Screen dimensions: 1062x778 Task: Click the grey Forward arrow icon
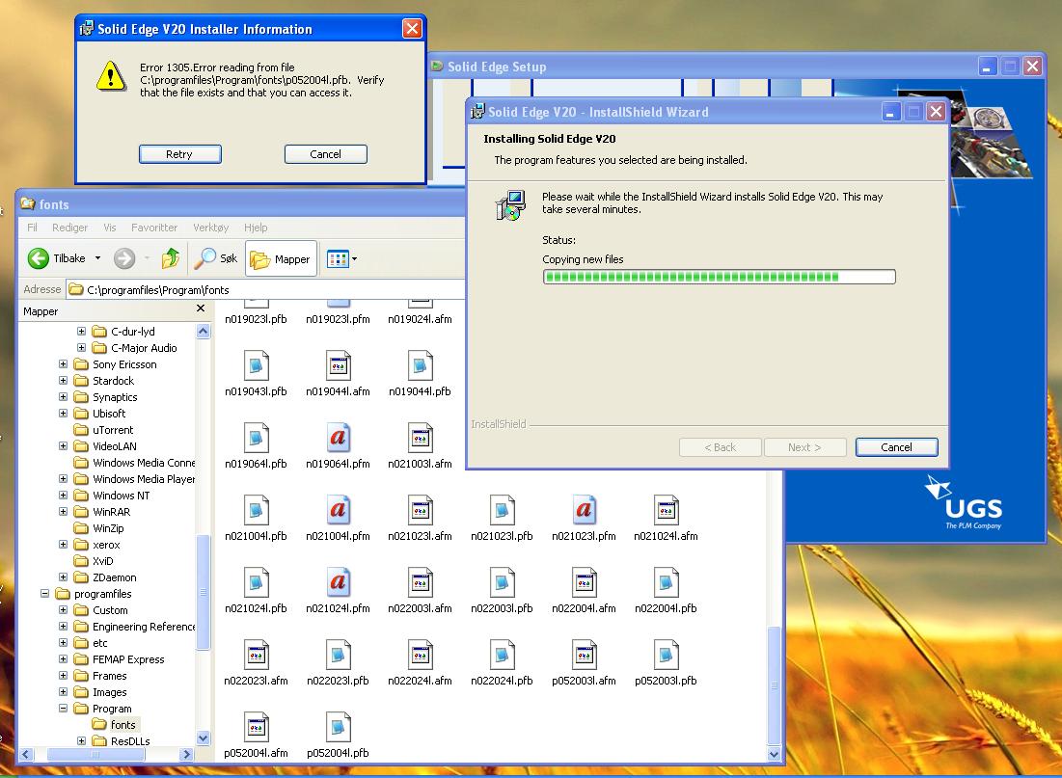coord(124,258)
